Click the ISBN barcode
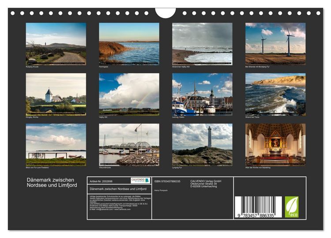Image resolution: width=331 pixels, height=238 pixels. pyautogui.click(x=258, y=207)
